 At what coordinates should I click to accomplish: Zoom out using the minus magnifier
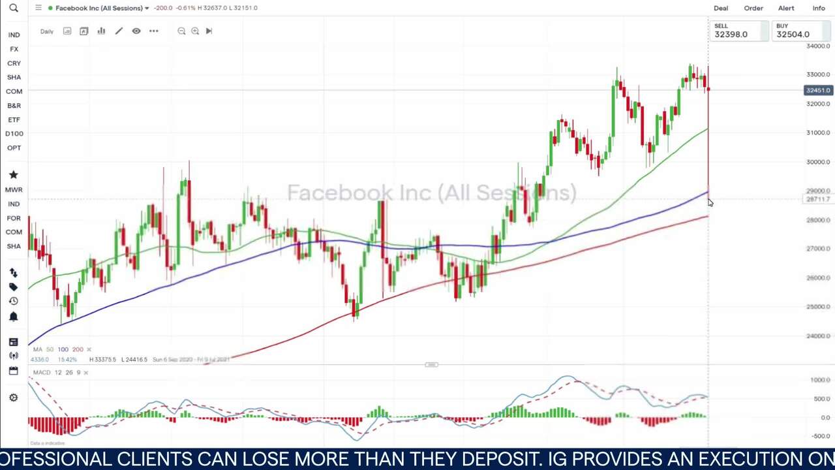pos(181,31)
